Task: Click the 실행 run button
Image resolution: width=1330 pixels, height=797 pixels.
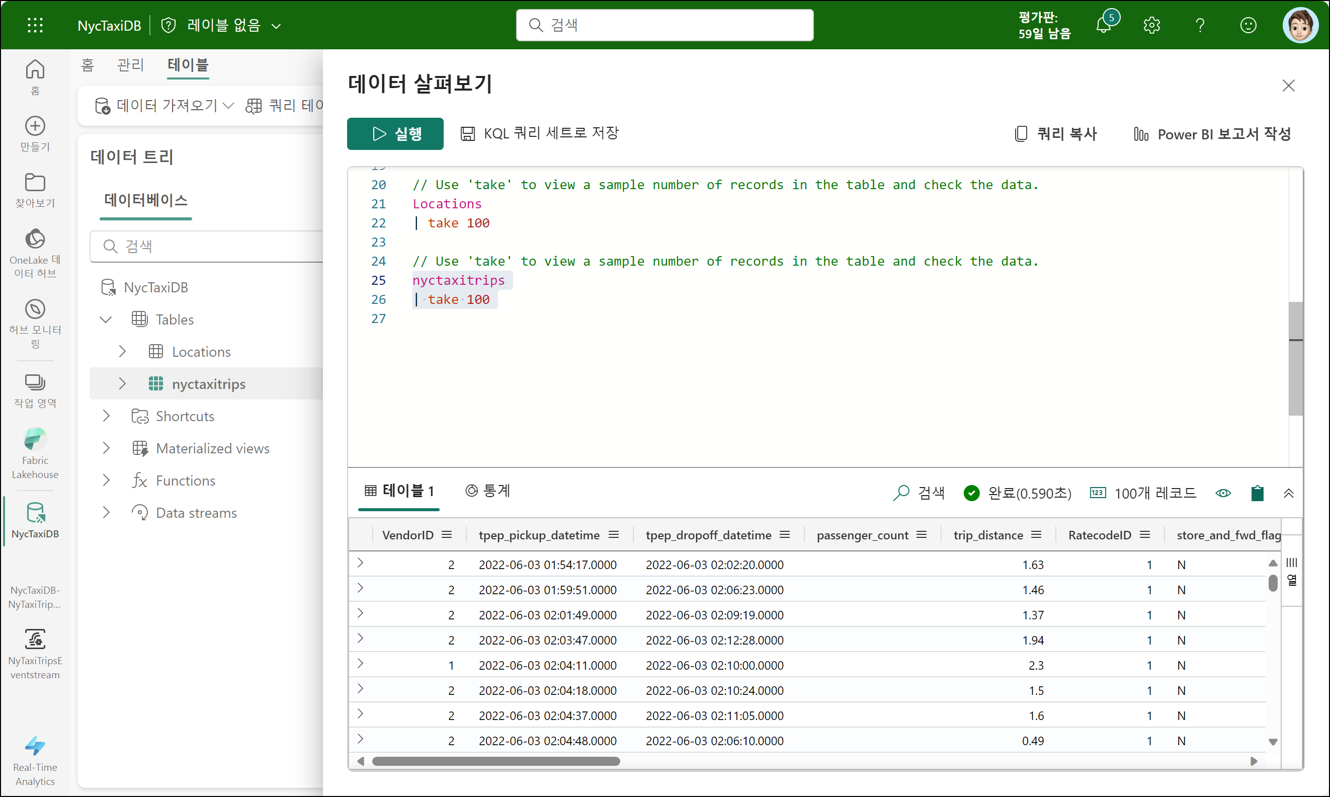Action: click(395, 134)
